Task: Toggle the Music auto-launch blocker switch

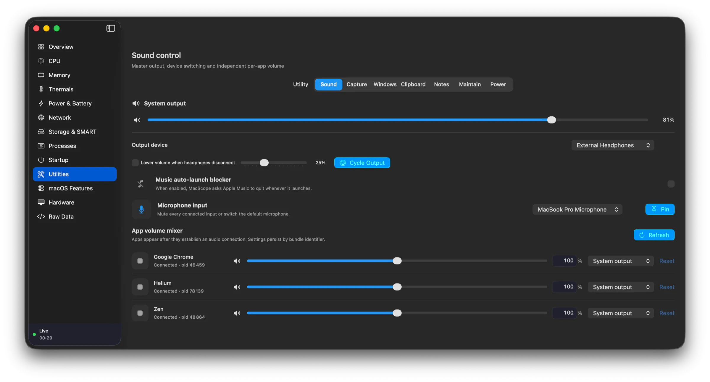Action: coord(671,184)
